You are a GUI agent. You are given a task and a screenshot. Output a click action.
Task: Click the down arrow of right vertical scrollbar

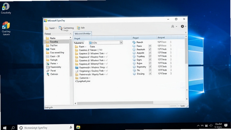point(187,99)
